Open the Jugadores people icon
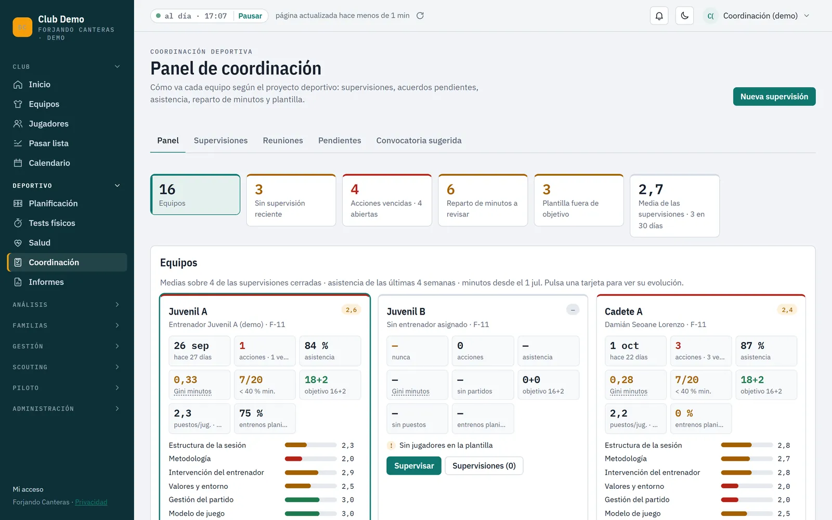The height and width of the screenshot is (520, 832). point(18,124)
